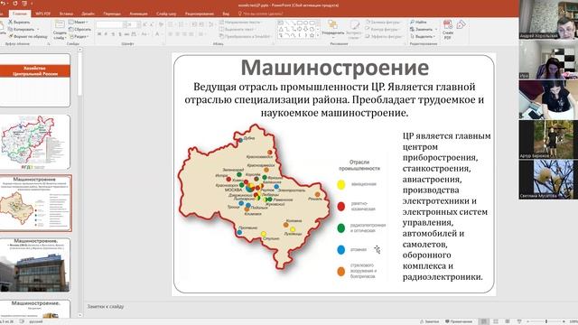Click Shape Outline (Контур фигуры)

(x=383, y=29)
